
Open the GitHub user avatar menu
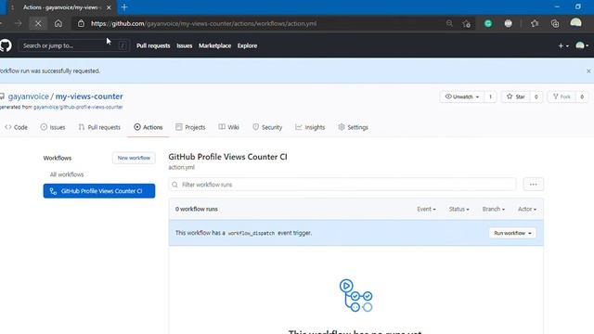582,45
